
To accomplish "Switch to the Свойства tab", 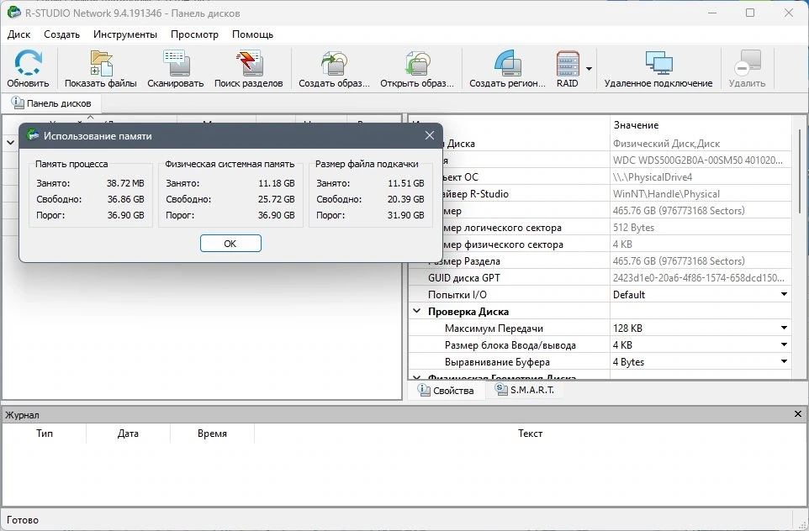I will point(447,390).
